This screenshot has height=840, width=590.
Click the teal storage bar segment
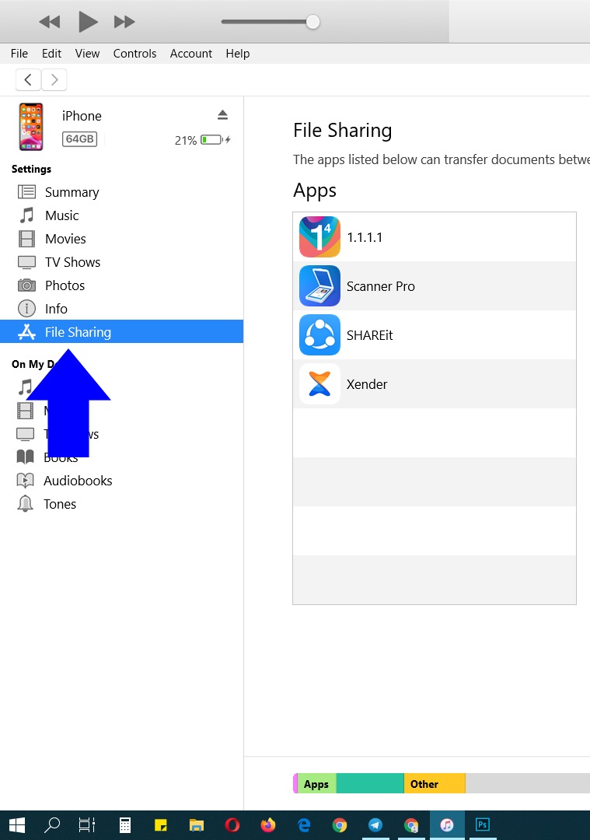pos(370,784)
